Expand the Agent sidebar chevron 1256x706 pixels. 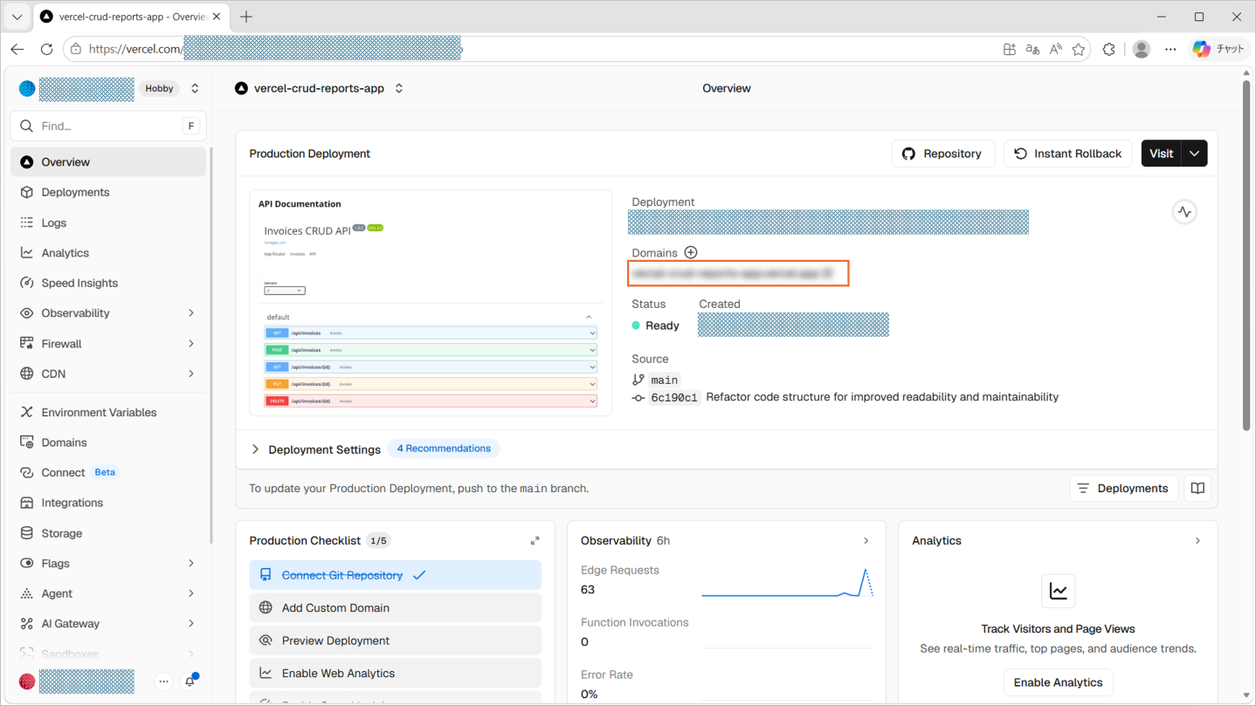191,593
